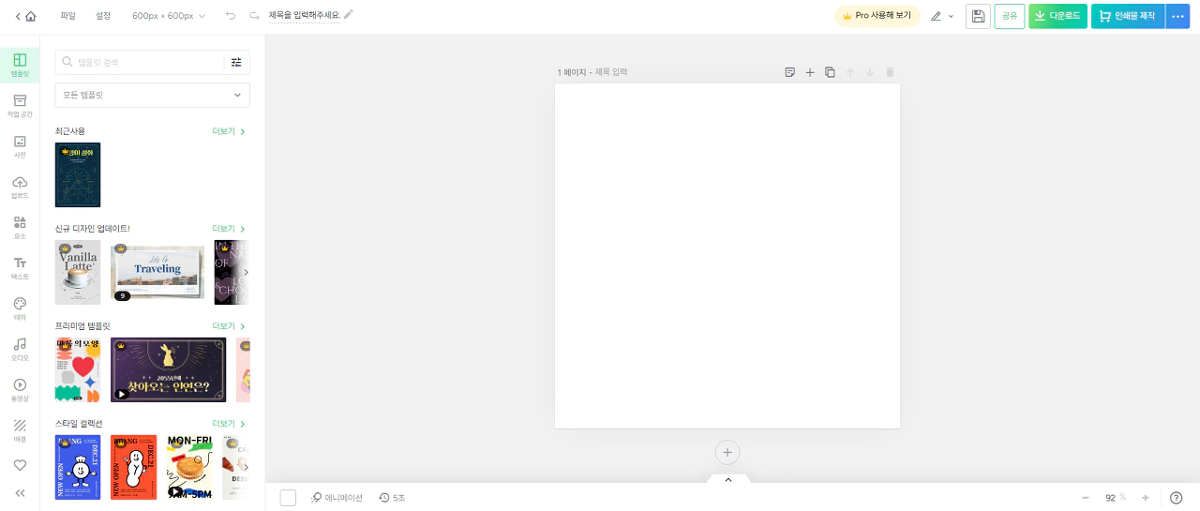Open the Workspace (작업 공간) sidebar panel
This screenshot has width=1200, height=511.
[x=20, y=106]
